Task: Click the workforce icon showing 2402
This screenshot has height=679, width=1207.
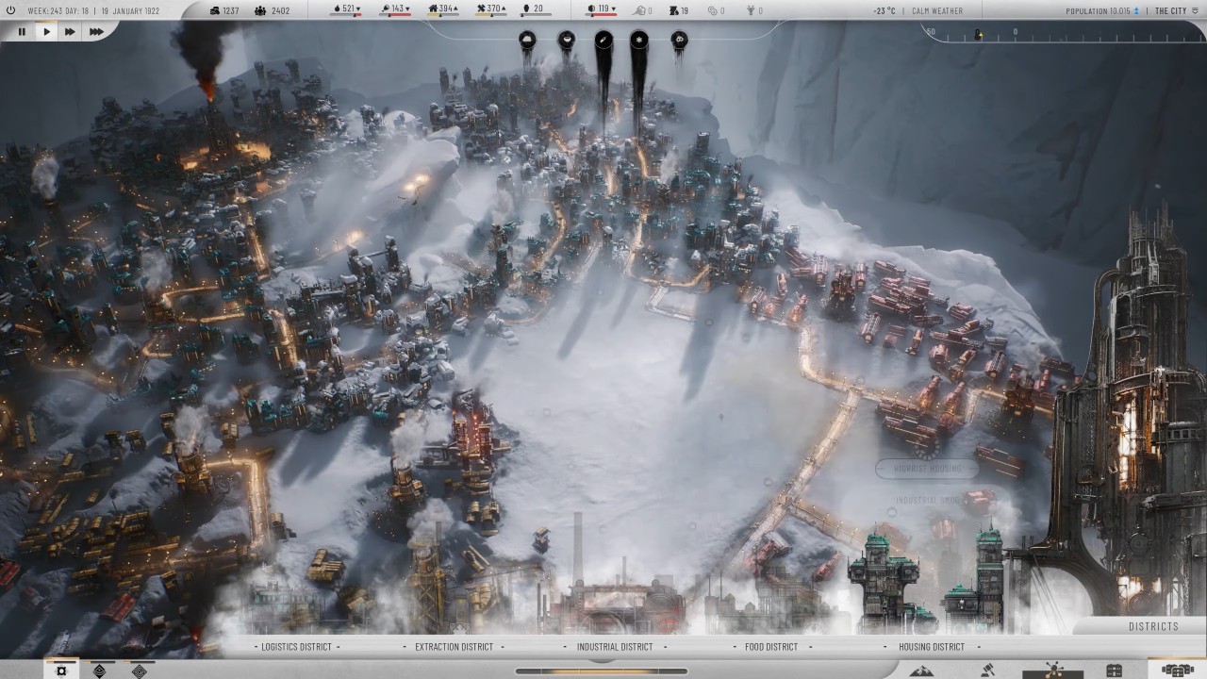Action: 273,10
